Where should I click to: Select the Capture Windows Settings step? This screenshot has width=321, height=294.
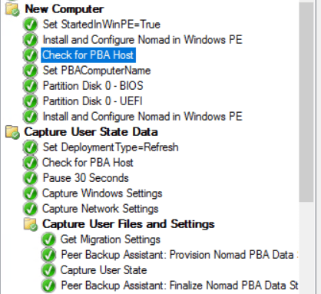pos(102,193)
